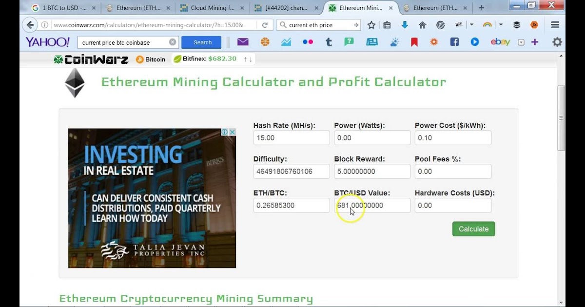Open the Bitcoin link in CoinWarz bar

pyautogui.click(x=151, y=59)
